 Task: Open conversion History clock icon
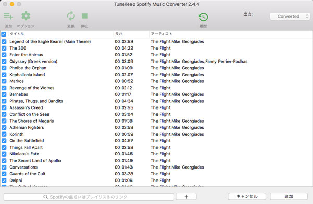[x=203, y=17]
